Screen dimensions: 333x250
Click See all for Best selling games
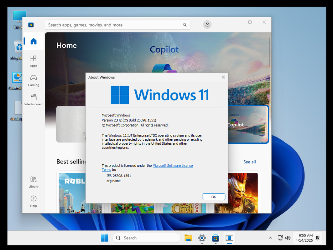tap(249, 162)
